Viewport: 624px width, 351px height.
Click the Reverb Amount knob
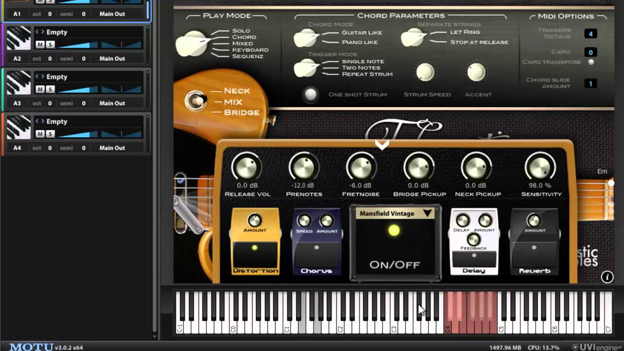[534, 220]
